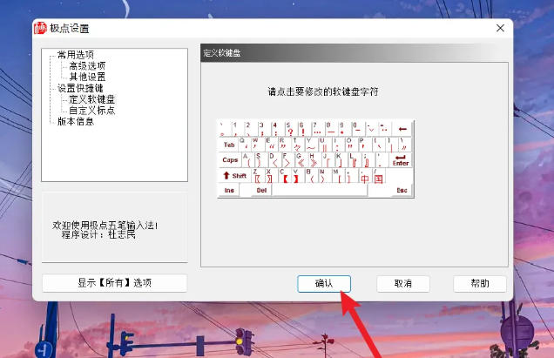
Task: Open 其他设置 tree entry
Action: pyautogui.click(x=87, y=77)
